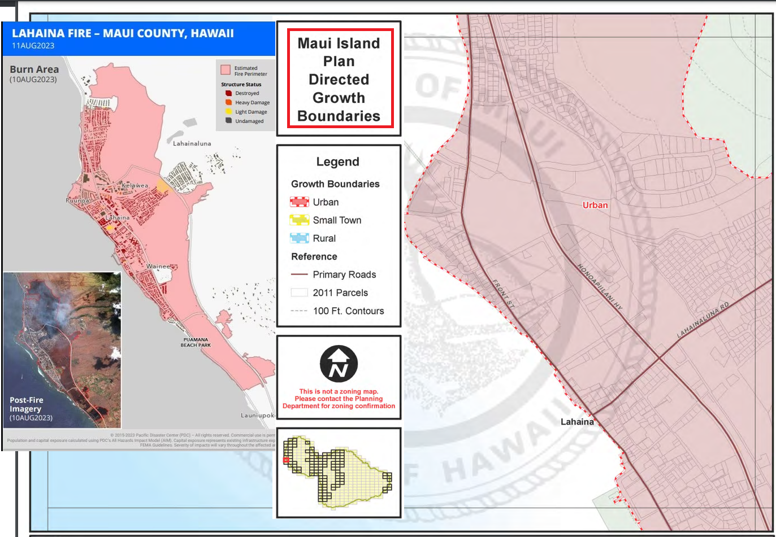
Task: Click the bold Lahaina label on growth map
Action: [577, 422]
